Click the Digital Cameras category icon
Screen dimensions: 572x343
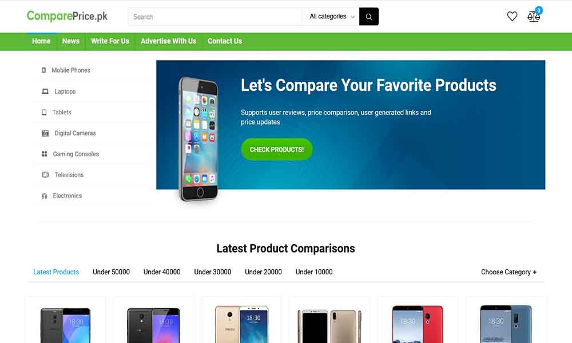pos(45,133)
